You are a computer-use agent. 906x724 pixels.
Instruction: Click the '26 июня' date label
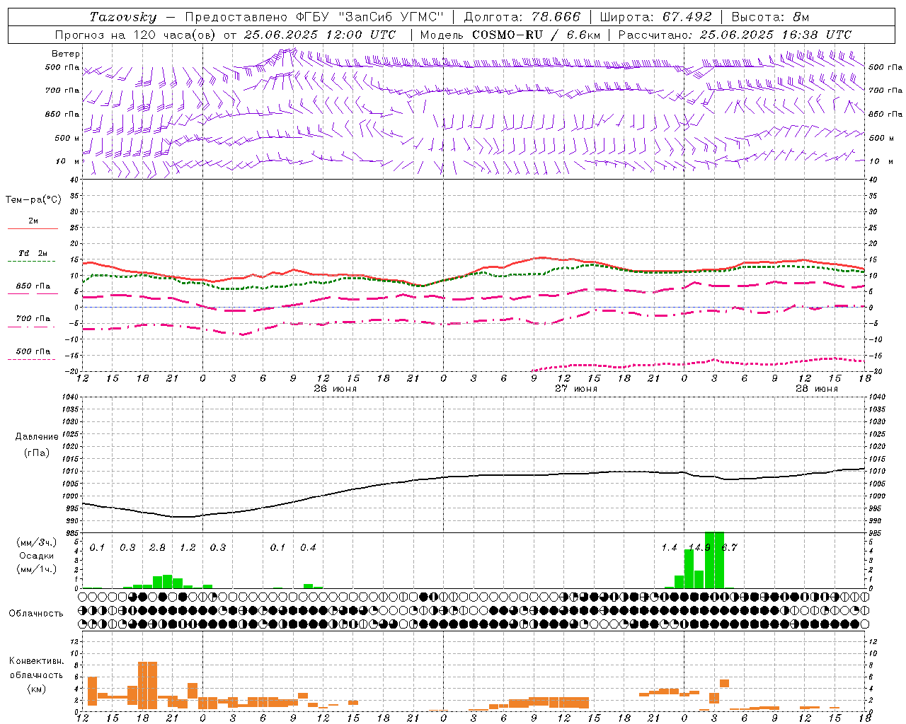coord(336,389)
